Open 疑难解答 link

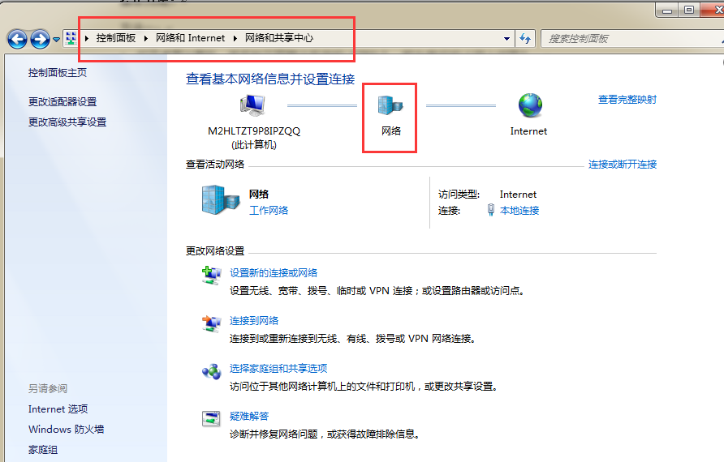pyautogui.click(x=249, y=417)
